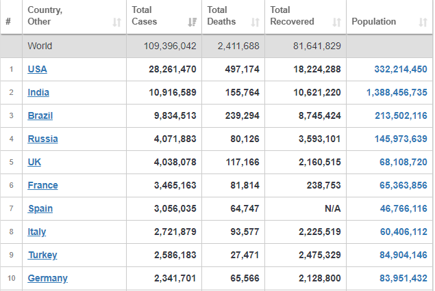
Task: Open the Germany country link
Action: coord(48,278)
